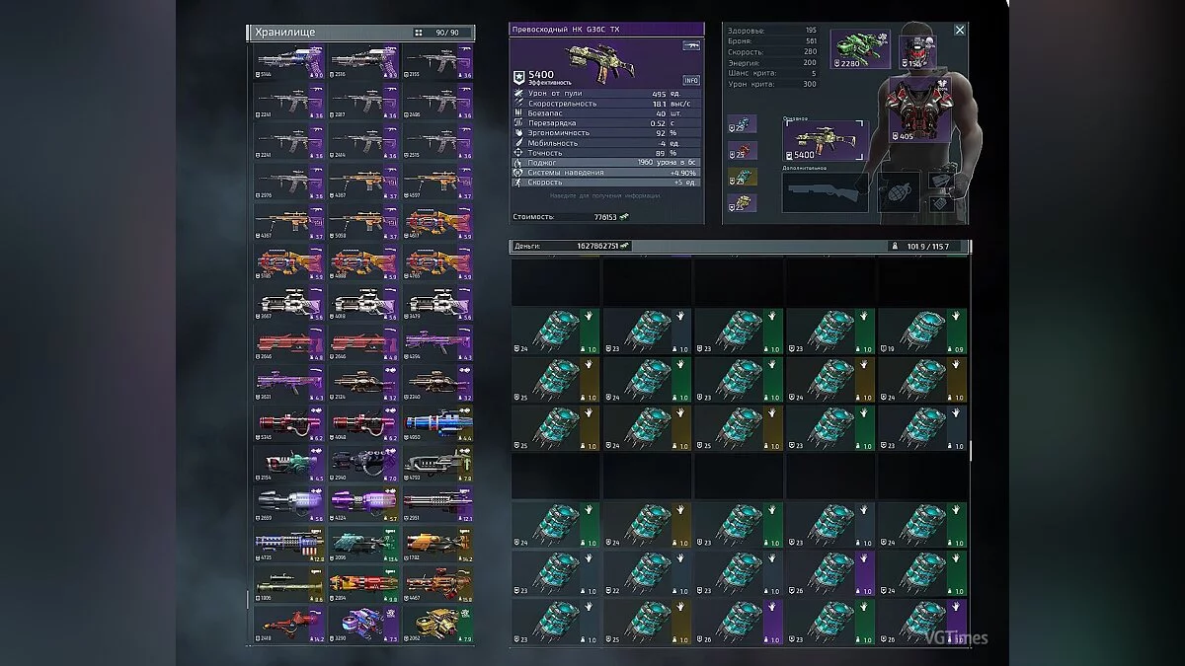
Task: Select the blue launcher rated 4950 in storage
Action: tap(437, 423)
